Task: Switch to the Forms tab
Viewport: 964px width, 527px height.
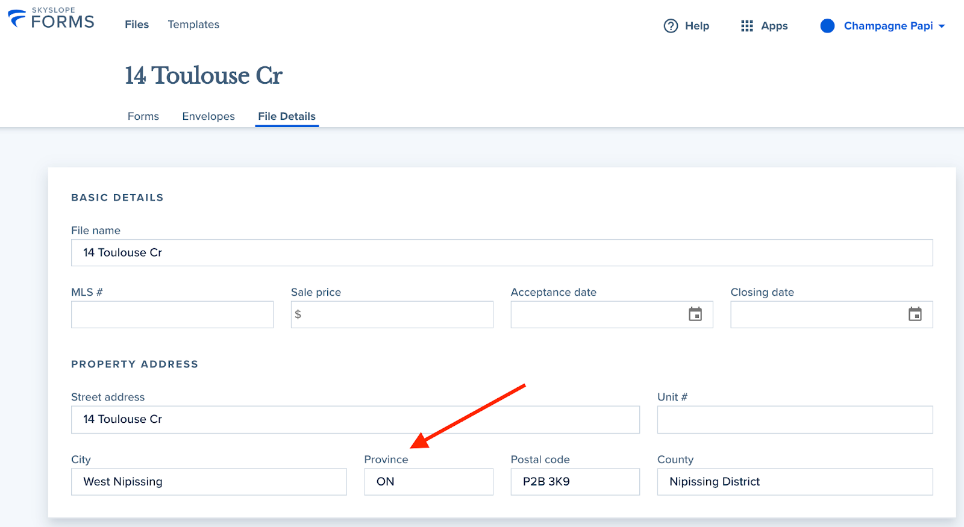Action: click(143, 116)
